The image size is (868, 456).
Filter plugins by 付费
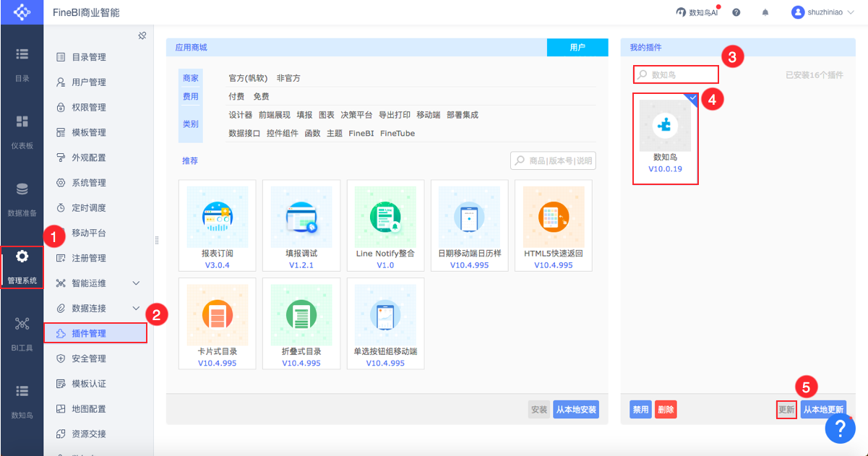coord(236,96)
